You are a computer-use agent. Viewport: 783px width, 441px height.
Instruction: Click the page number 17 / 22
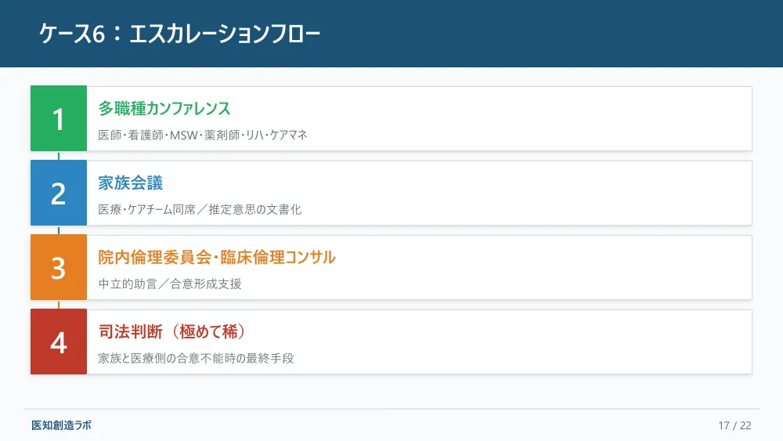pyautogui.click(x=734, y=425)
